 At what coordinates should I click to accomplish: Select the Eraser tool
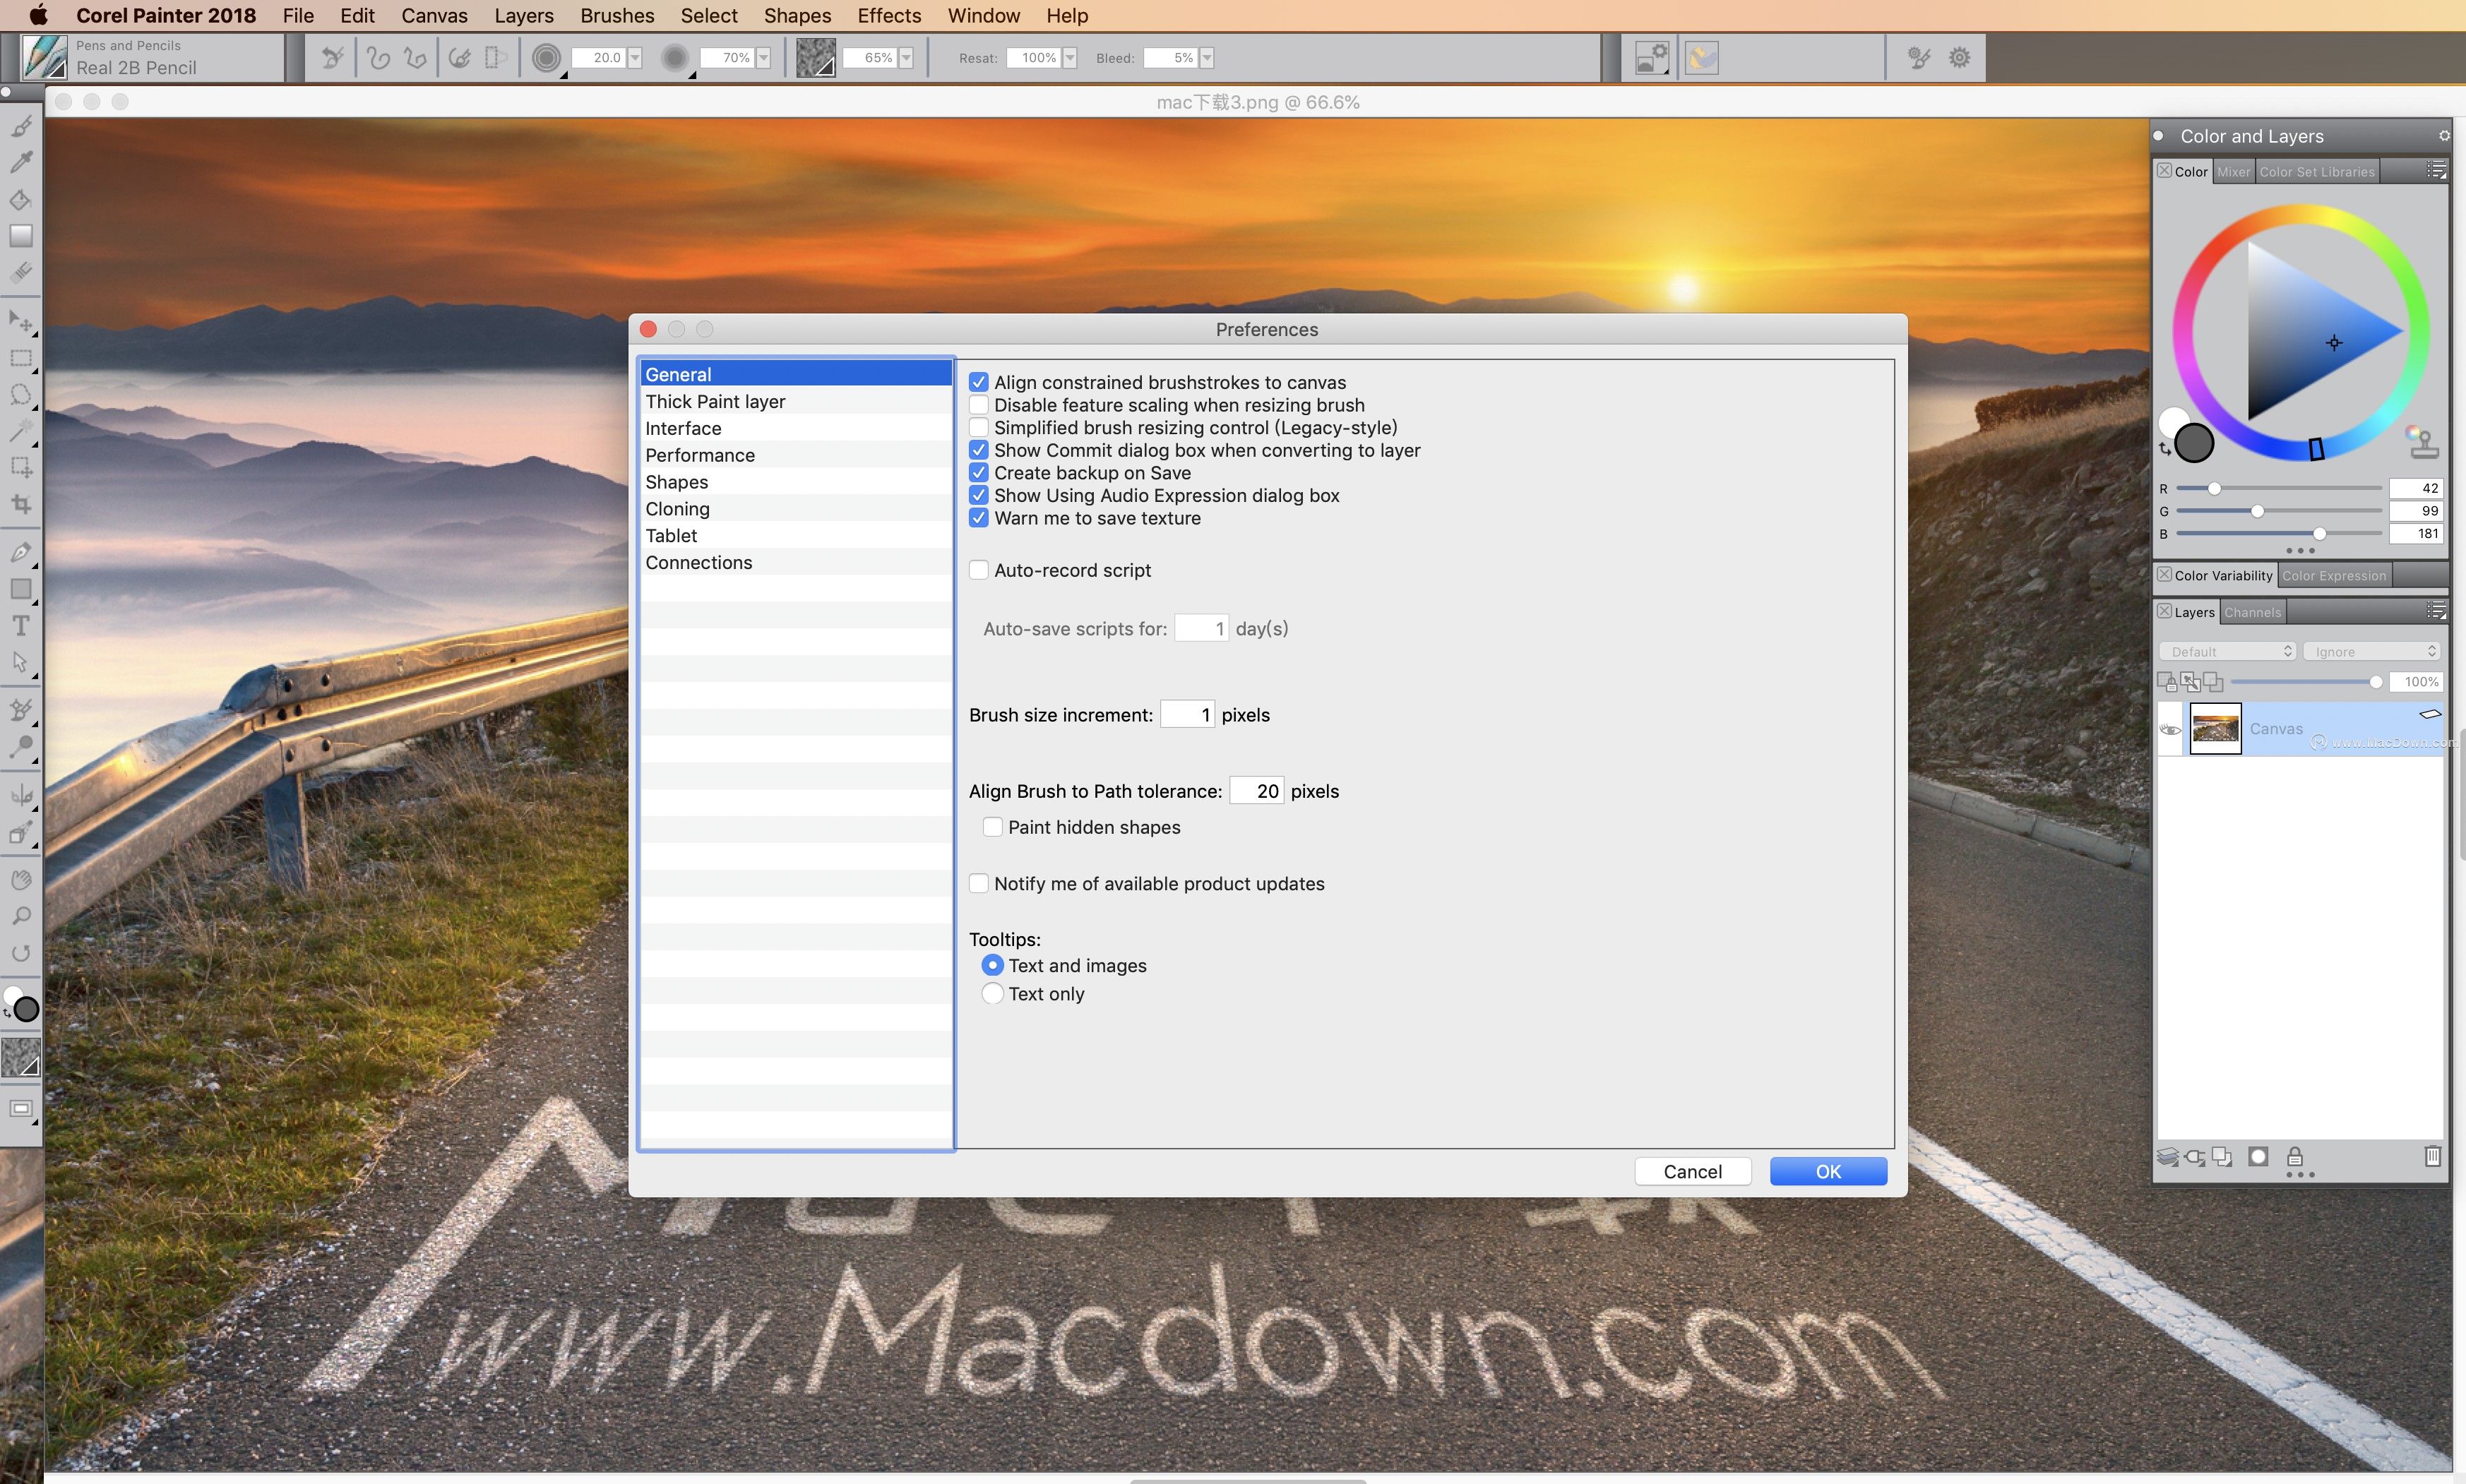21,272
